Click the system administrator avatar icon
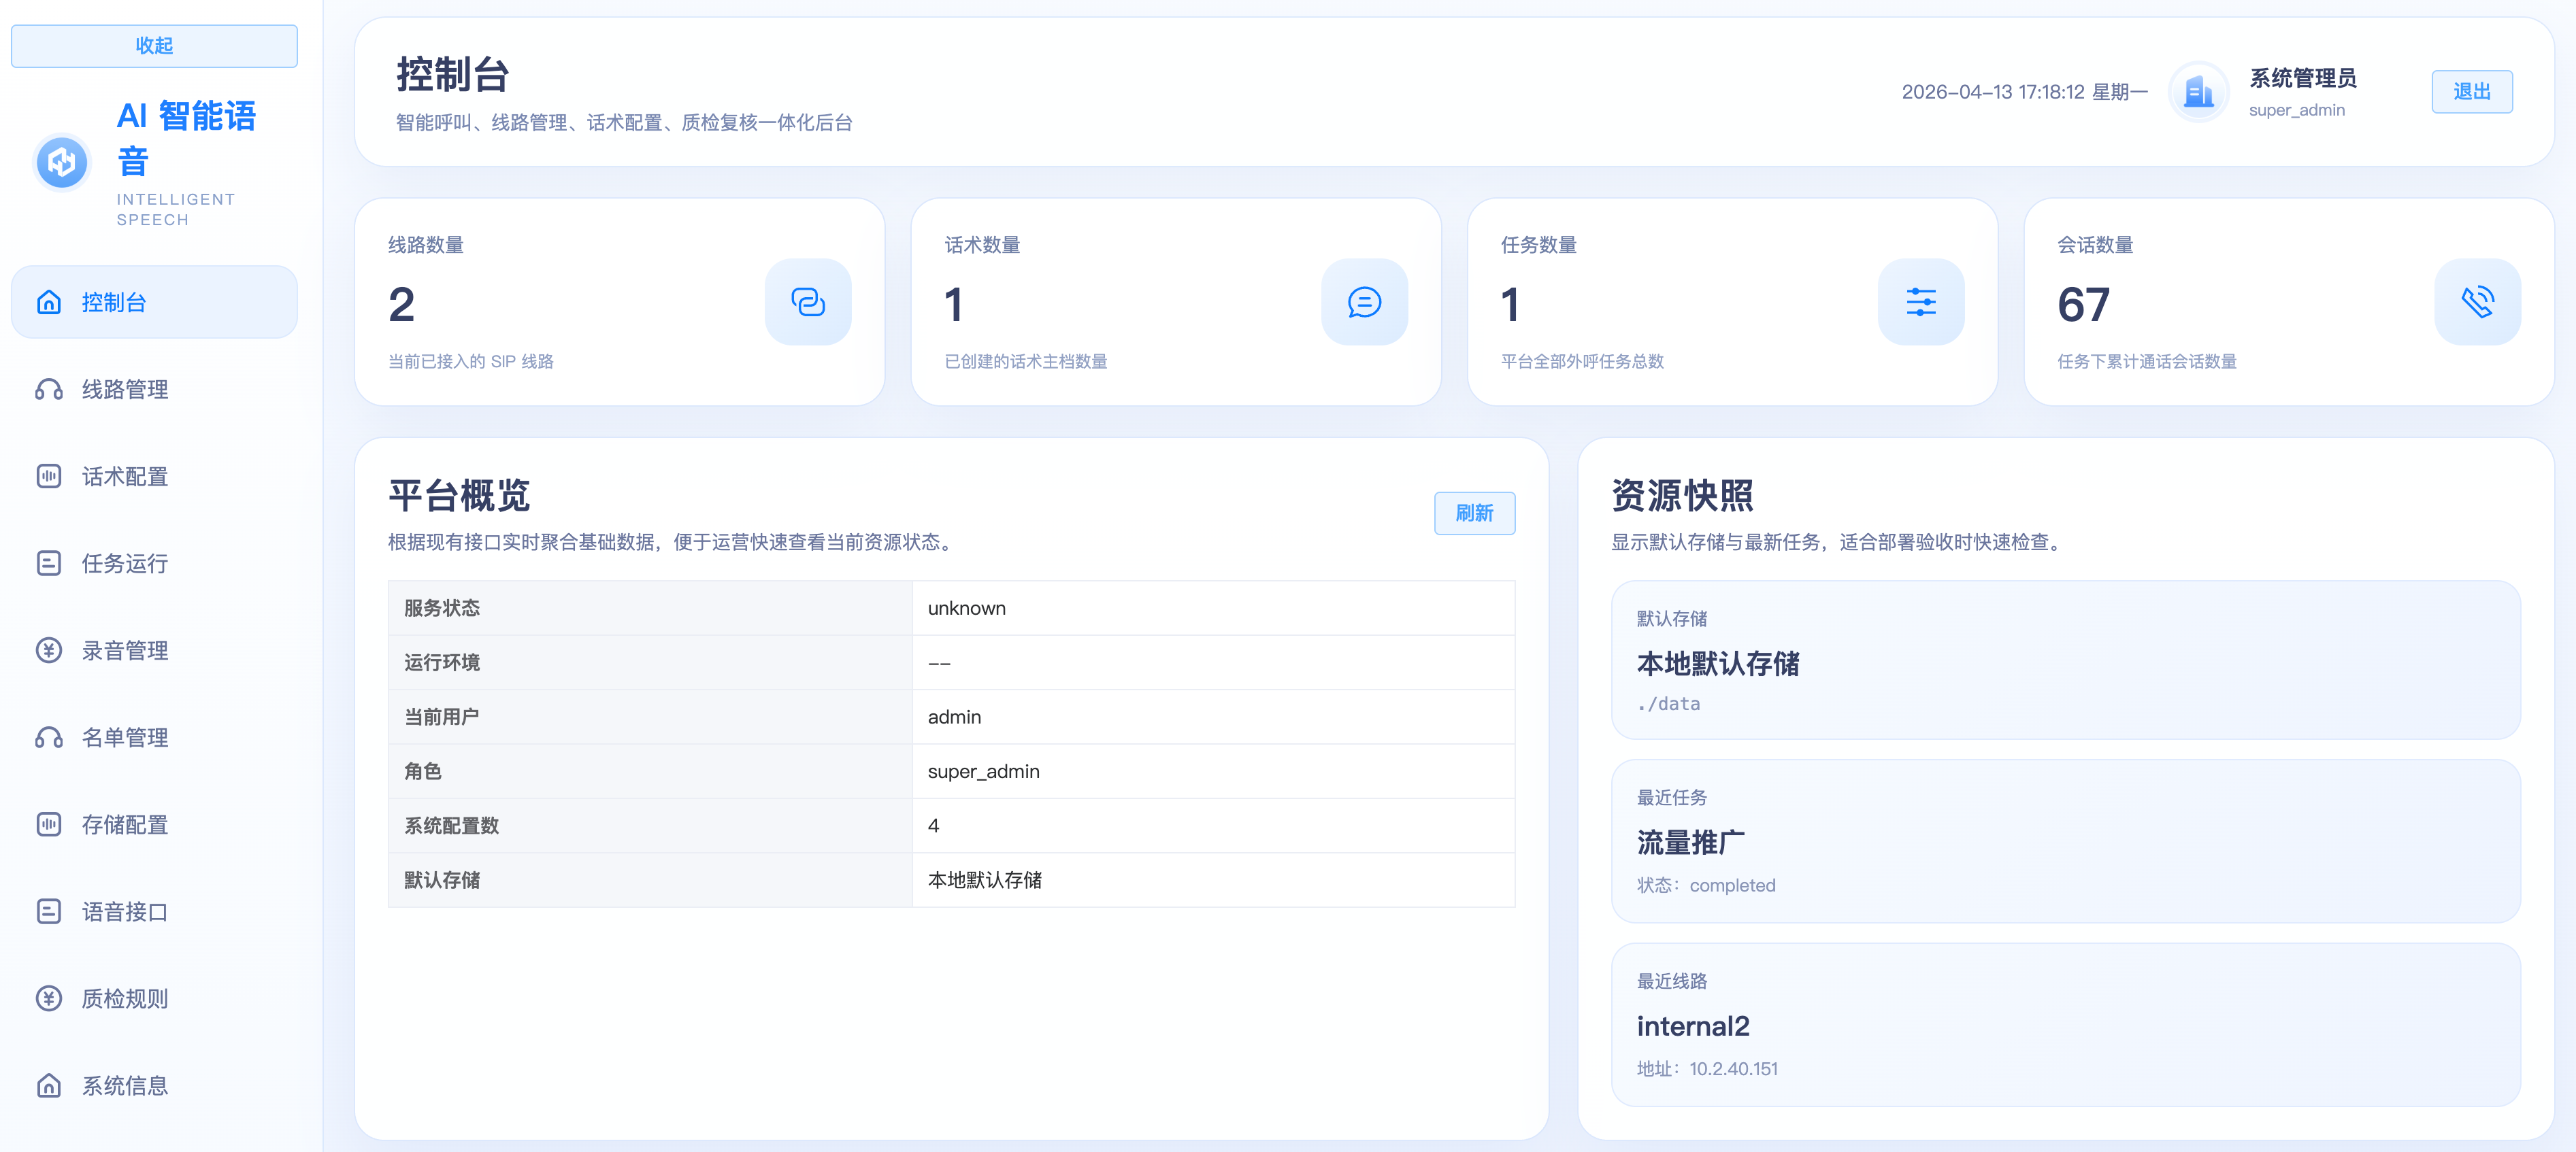Screen dimensions: 2576x1152 tap(2198, 91)
